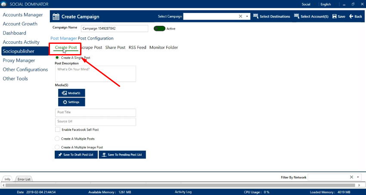Screen dimensions: 366x195
Task: Click the log scrollbar right arrow
Action: click(360, 185)
